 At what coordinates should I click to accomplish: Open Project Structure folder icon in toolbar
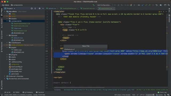[x=161, y=5]
